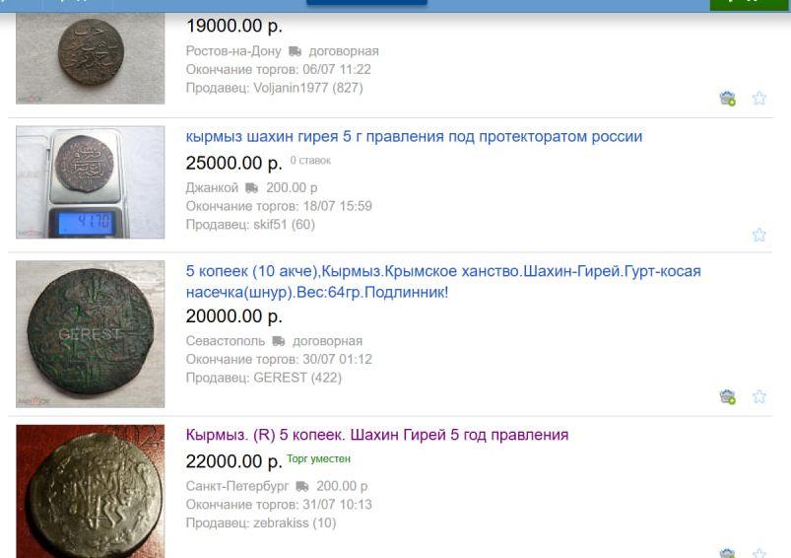Open '5 копеек (10 акче), Кырмыз' listing
The width and height of the screenshot is (791, 558).
pyautogui.click(x=443, y=281)
